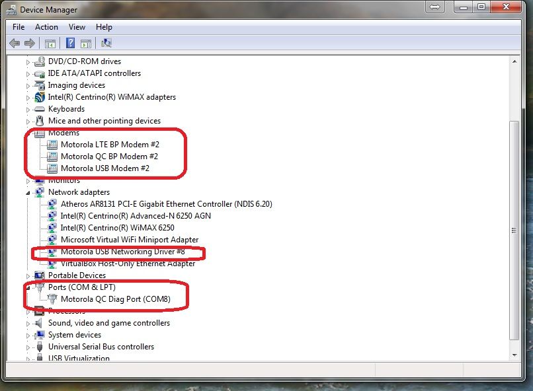This screenshot has width=533, height=391.
Task: Click the Intel Centrino WiMAX adapters icon
Action: tap(40, 97)
